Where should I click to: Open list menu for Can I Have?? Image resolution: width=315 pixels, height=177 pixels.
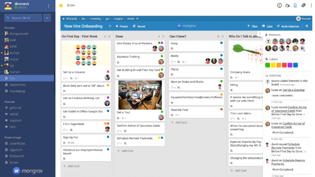[x=223, y=36]
